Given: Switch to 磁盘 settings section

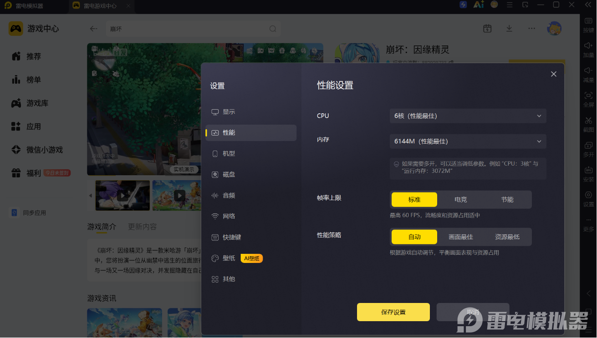Looking at the screenshot, I should coord(251,175).
